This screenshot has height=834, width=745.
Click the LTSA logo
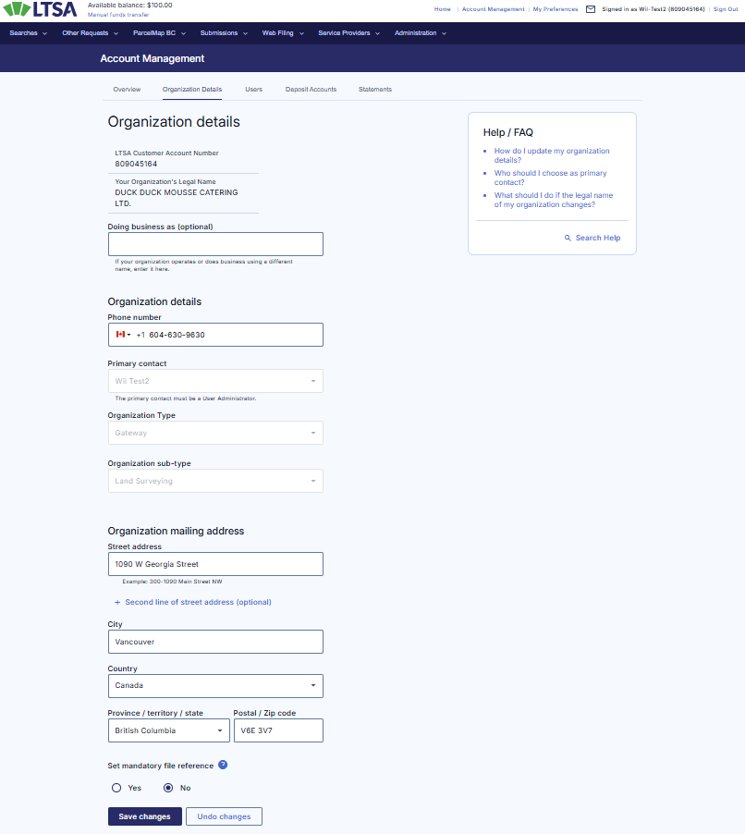40,10
